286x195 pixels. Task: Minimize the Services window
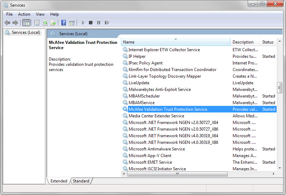pos(253,3)
